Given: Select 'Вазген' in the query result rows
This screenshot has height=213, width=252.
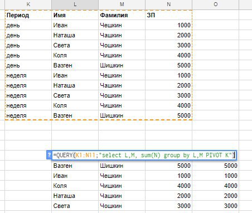Looking at the screenshot, I should [x=75, y=166].
